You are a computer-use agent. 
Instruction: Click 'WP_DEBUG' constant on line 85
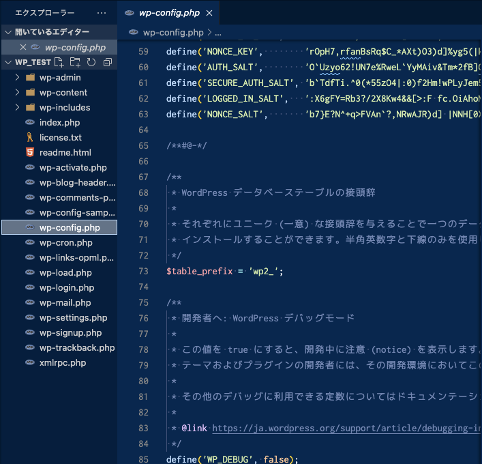[x=228, y=459]
